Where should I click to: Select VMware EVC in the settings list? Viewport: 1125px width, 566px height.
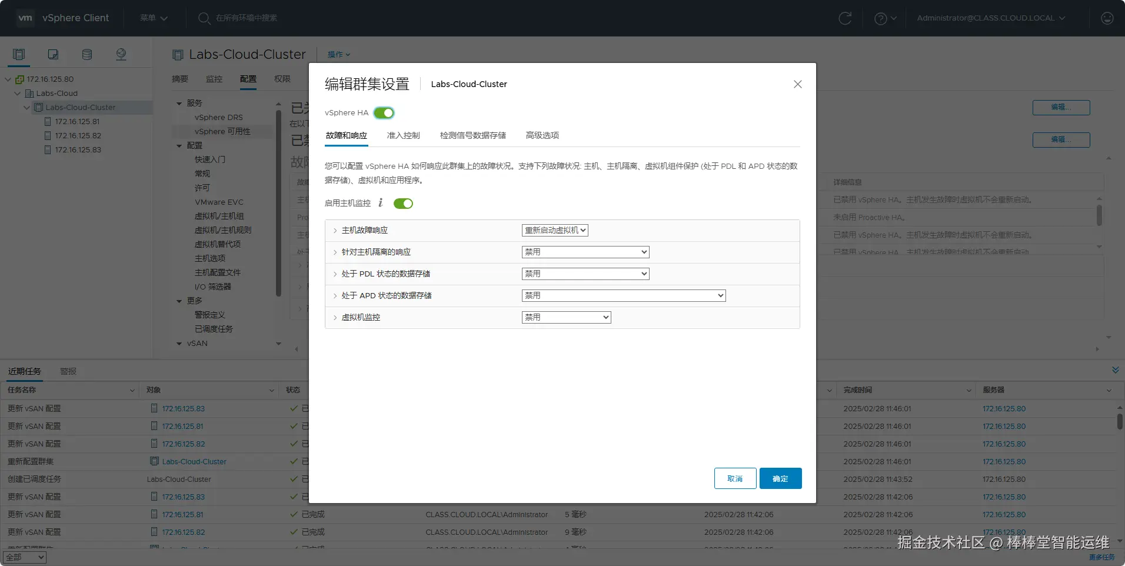tap(219, 202)
